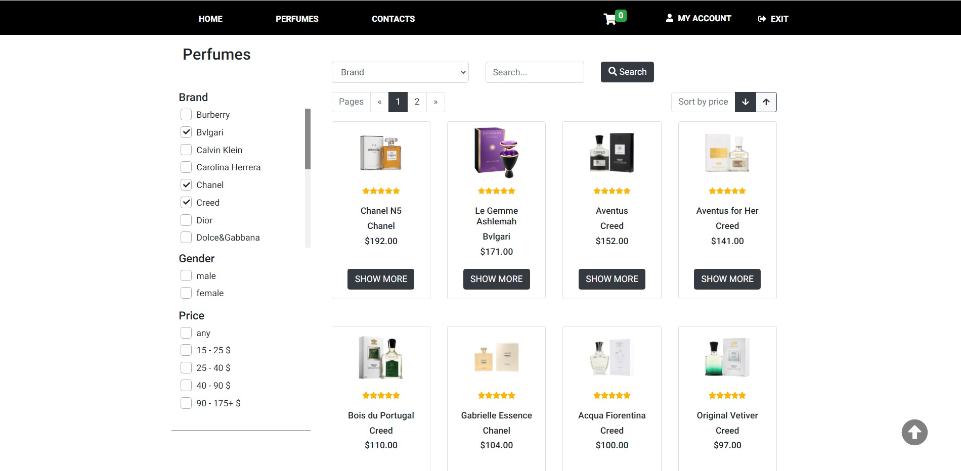961x471 pixels.
Task: Open the Le Gemme Ashlemah product image
Action: pos(497,153)
